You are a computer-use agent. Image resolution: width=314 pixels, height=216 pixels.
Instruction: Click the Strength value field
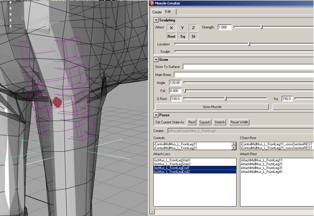coord(225,27)
